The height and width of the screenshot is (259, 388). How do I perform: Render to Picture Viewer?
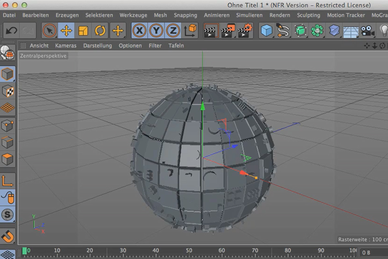point(228,31)
